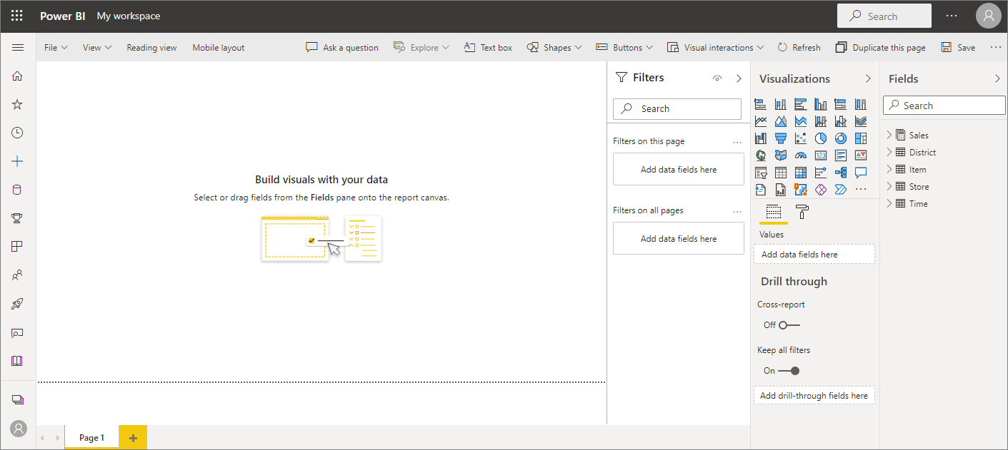The image size is (1008, 450).
Task: Open the File menu
Action: [x=56, y=47]
